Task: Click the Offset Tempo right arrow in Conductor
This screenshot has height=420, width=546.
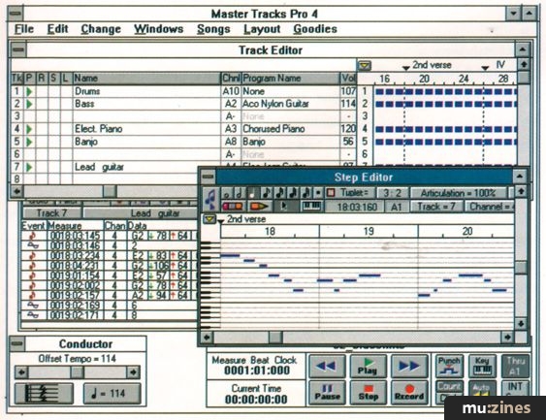Action: click(x=133, y=372)
